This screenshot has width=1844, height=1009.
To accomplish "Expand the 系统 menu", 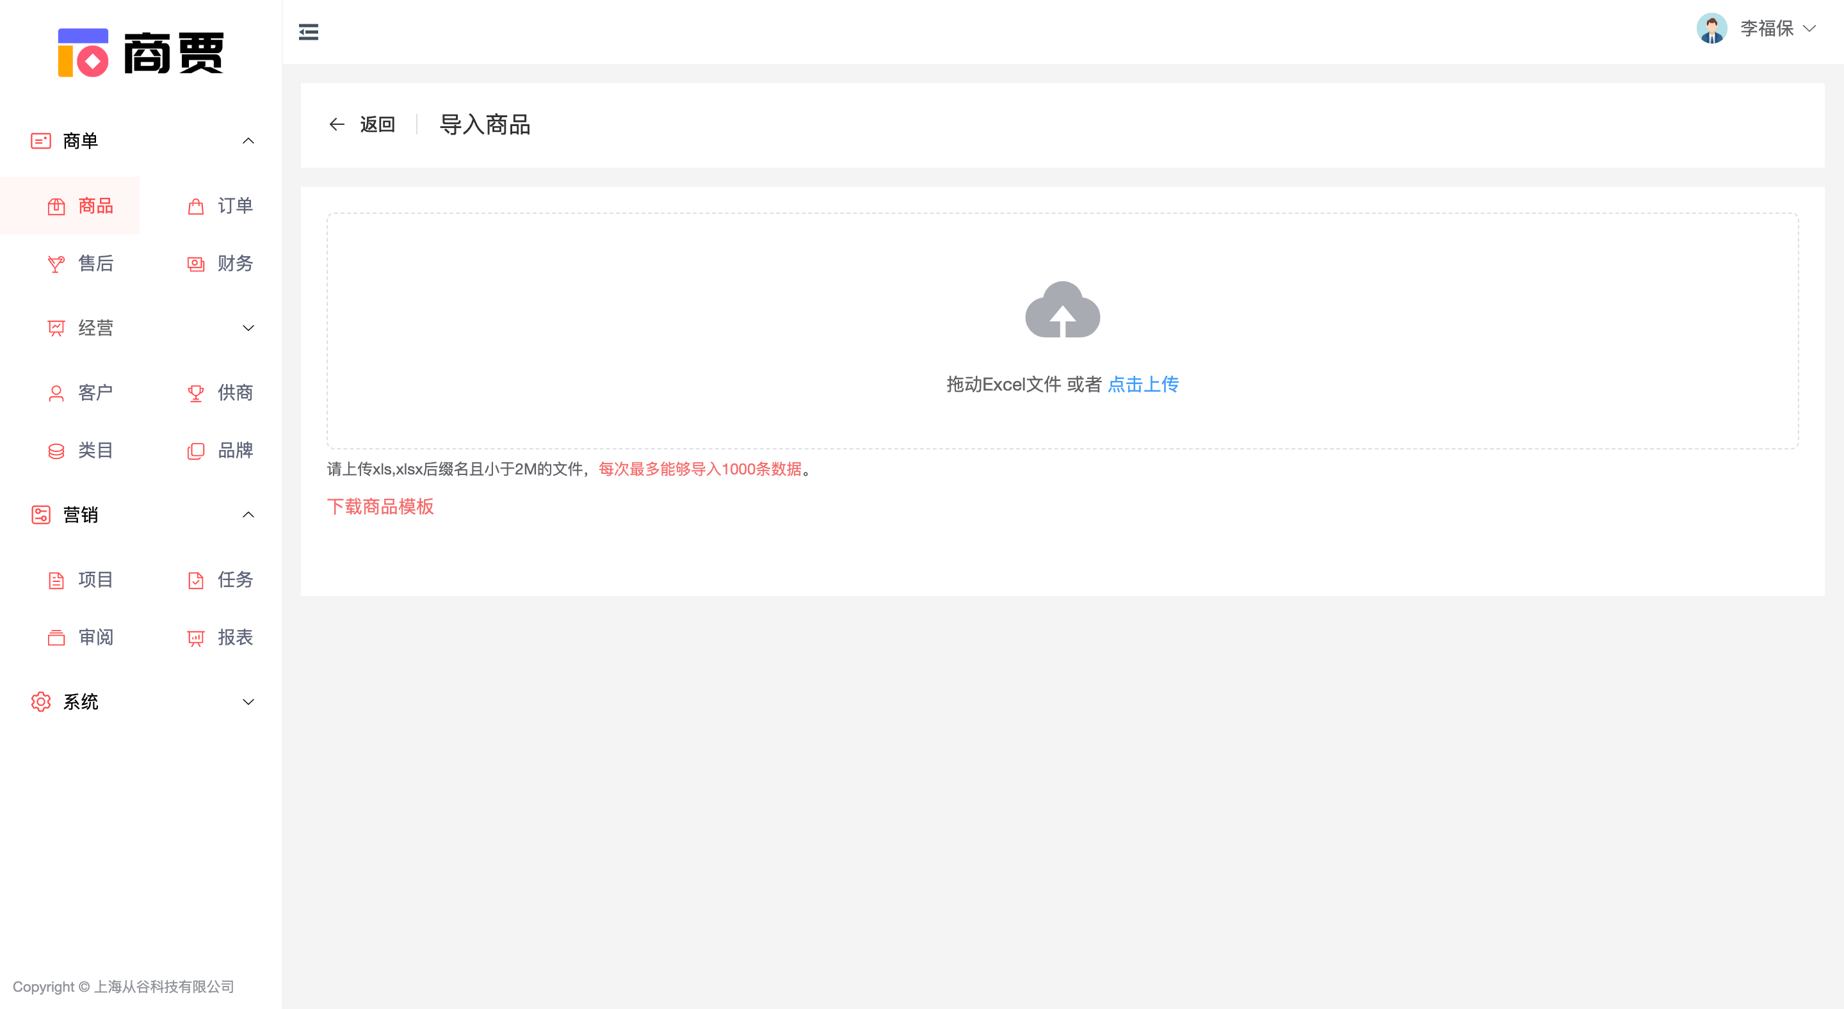I will click(x=248, y=701).
